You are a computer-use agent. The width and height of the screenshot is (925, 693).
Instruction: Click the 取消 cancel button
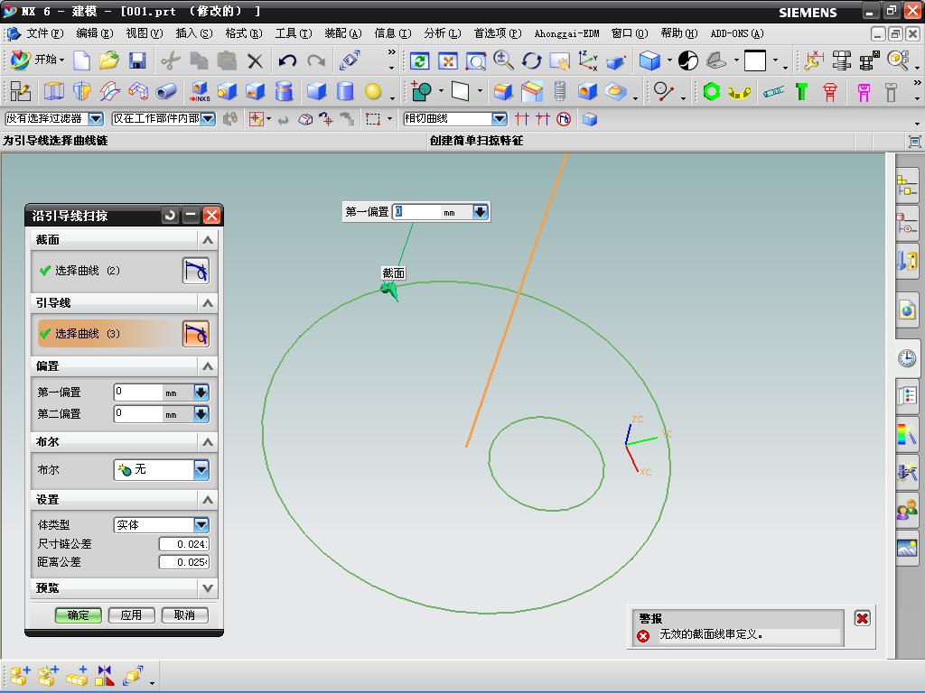(x=184, y=615)
